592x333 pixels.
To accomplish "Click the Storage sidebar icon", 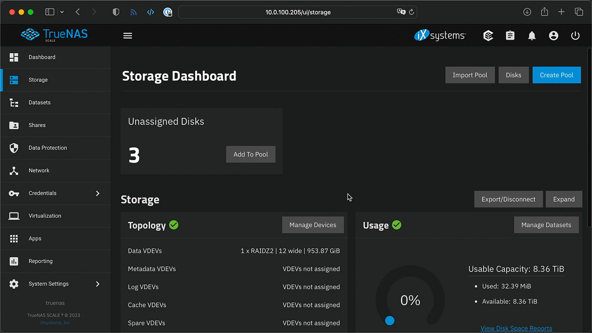I will point(14,80).
